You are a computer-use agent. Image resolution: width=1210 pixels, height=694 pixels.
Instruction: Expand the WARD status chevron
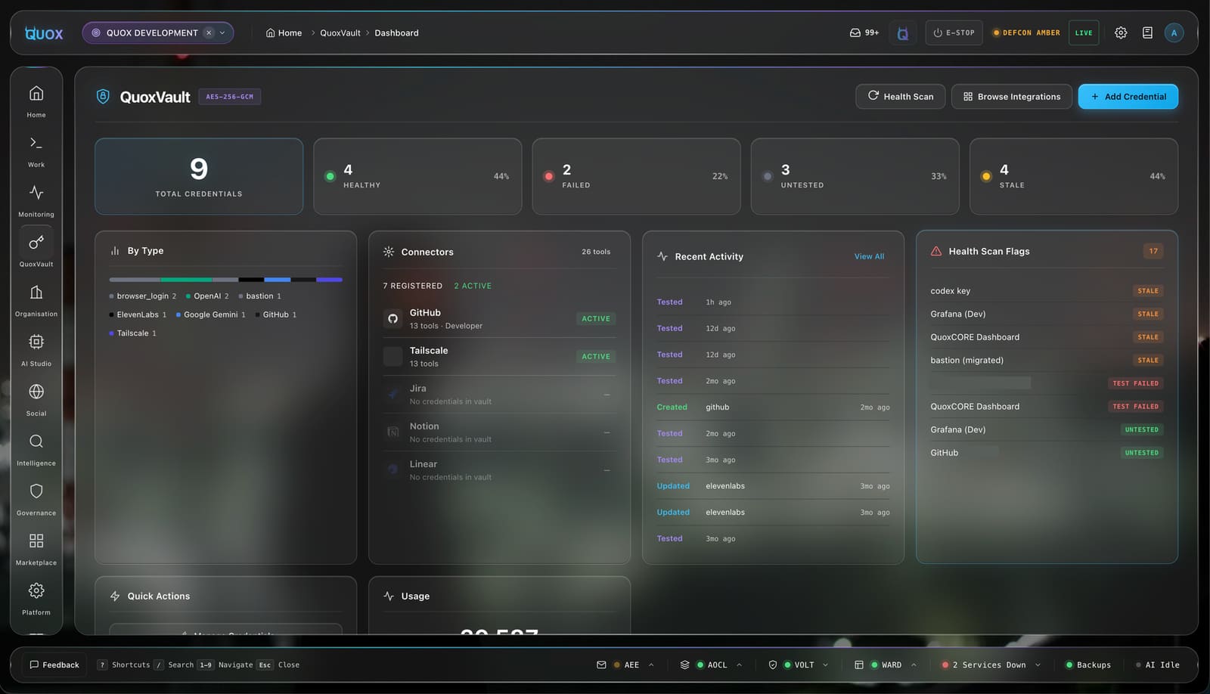coord(914,665)
